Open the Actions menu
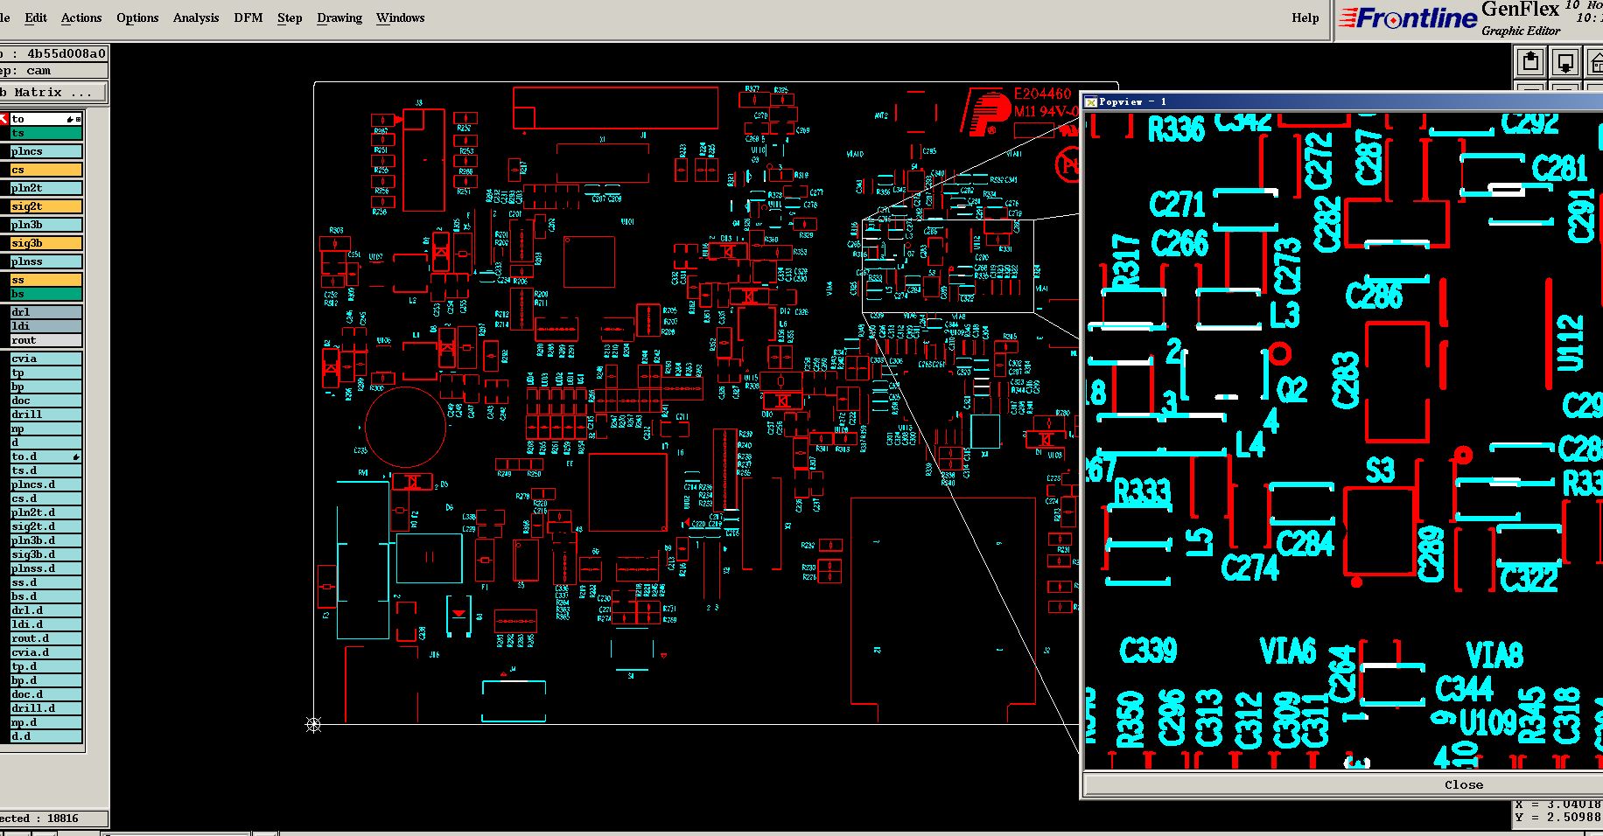This screenshot has width=1603, height=836. [x=81, y=17]
